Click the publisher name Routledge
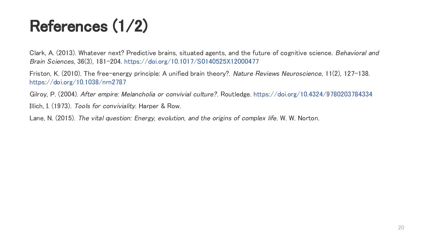This screenshot has width=425, height=239. (236, 94)
